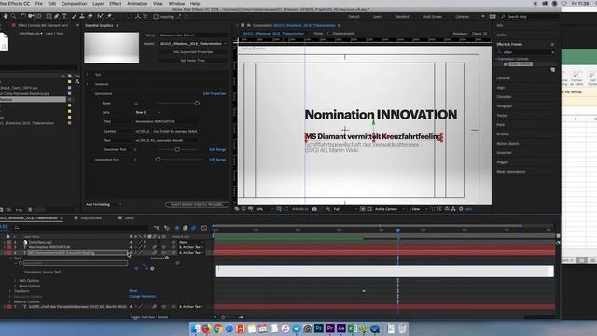
Task: Open the Trash in the Dock
Action: (x=402, y=329)
